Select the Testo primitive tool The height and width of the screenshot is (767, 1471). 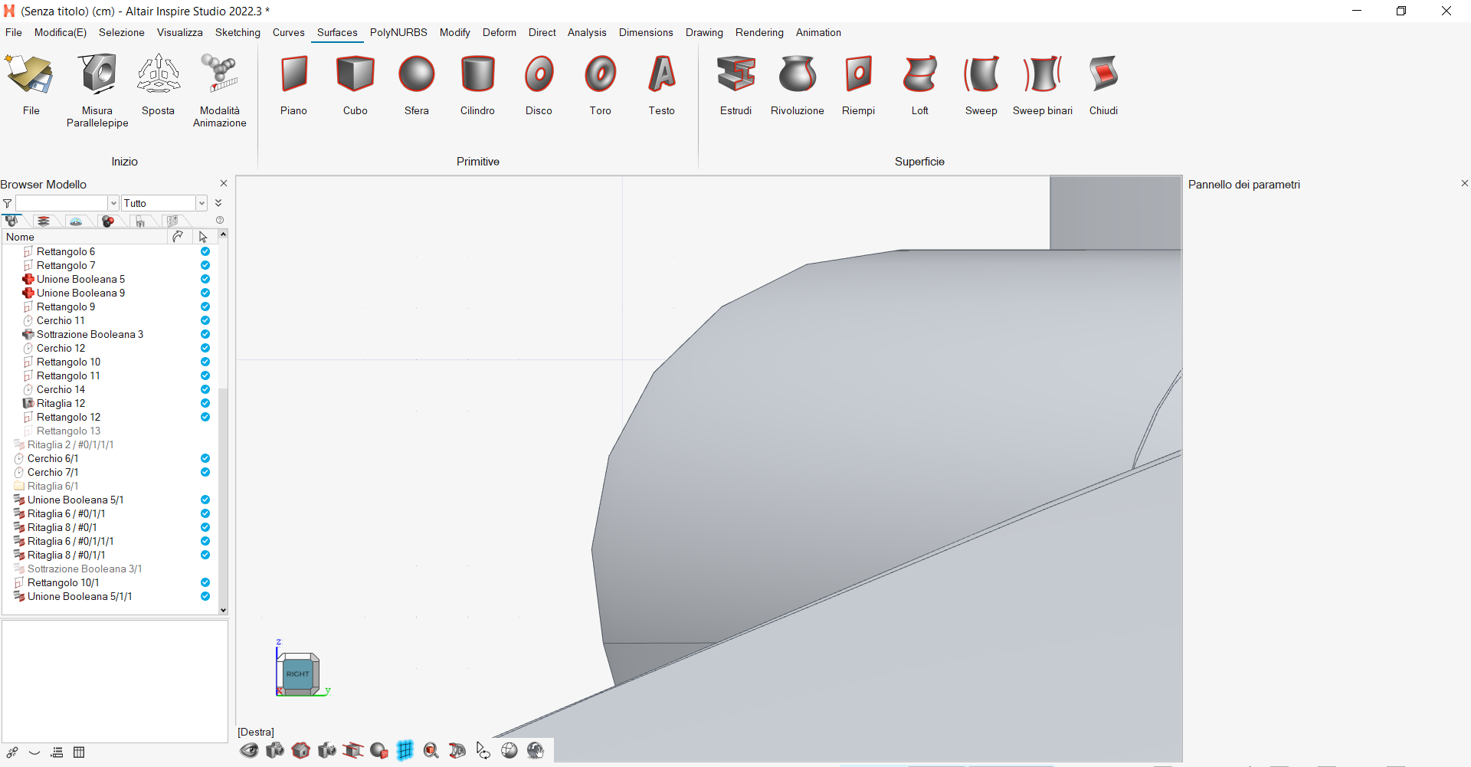click(661, 85)
